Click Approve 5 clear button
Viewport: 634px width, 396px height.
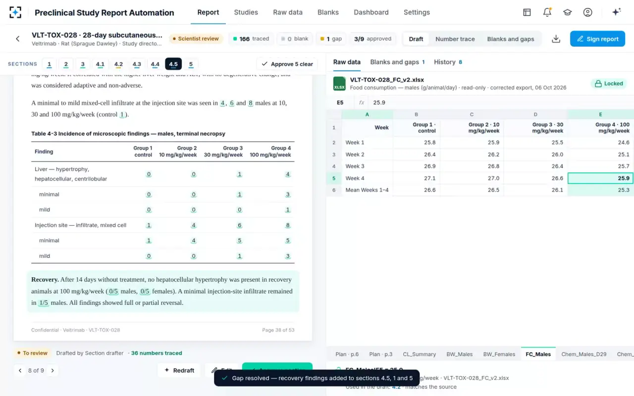pyautogui.click(x=287, y=64)
